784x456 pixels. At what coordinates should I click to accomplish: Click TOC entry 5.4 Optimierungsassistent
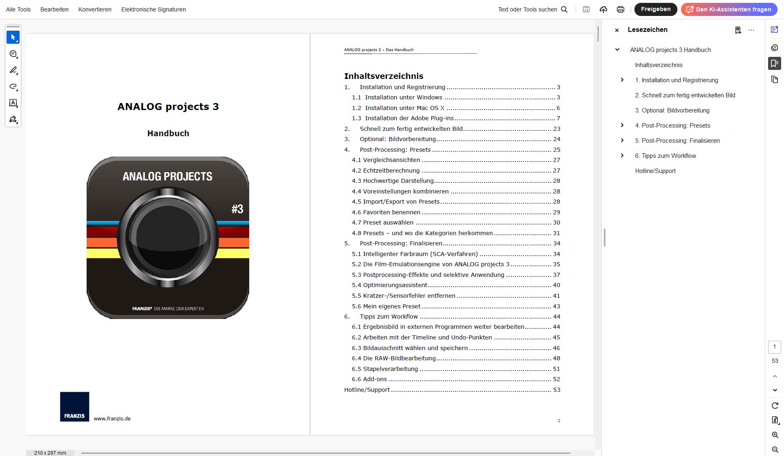click(456, 285)
